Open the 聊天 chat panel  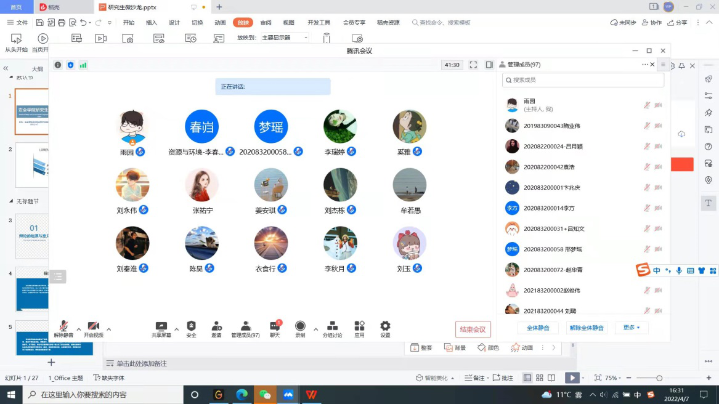[x=275, y=329]
